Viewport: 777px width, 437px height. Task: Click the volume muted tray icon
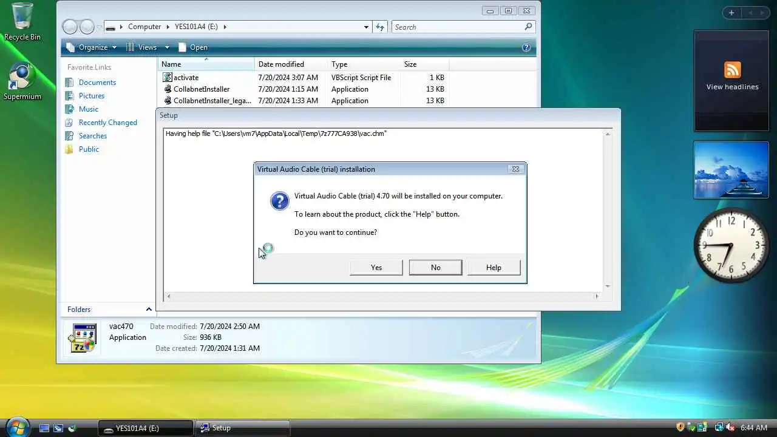click(x=730, y=427)
